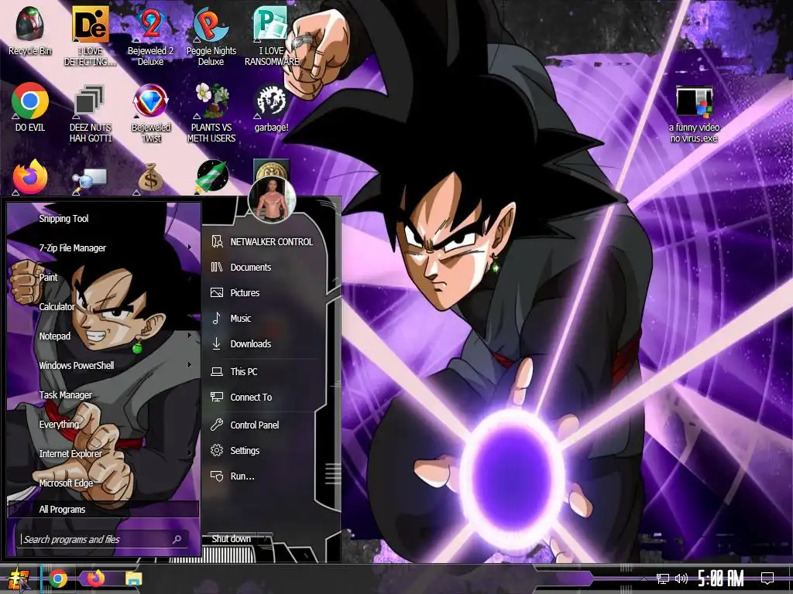Expand the Windows PowerShell submenu arrow
Viewport: 793px width, 594px height.
click(x=190, y=364)
